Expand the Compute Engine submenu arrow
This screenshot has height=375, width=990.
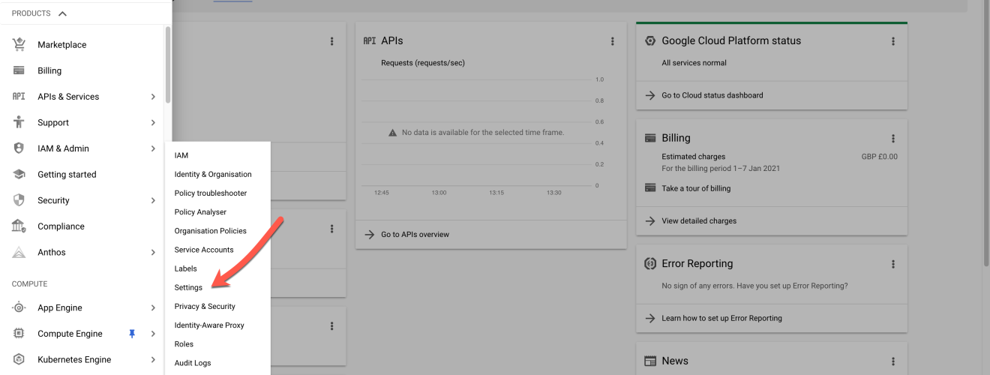click(x=153, y=334)
